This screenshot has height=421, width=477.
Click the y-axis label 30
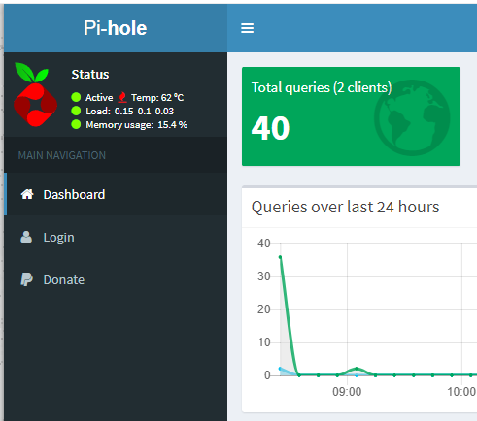coord(264,276)
